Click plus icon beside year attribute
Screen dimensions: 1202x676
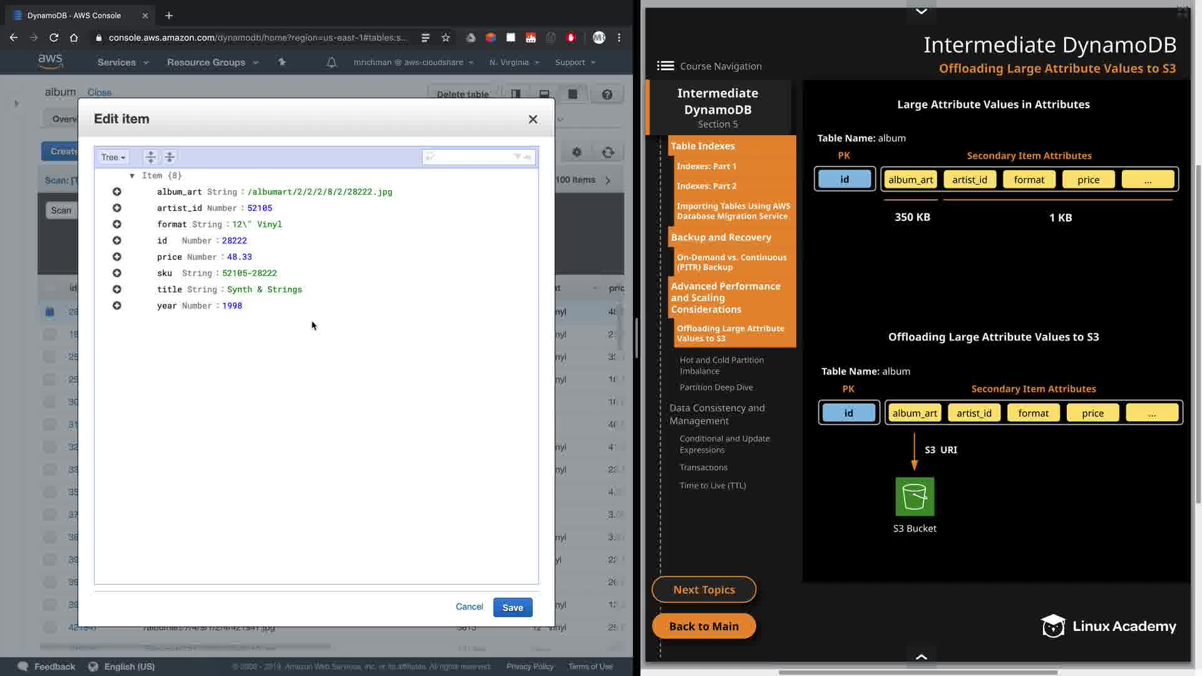click(x=117, y=306)
